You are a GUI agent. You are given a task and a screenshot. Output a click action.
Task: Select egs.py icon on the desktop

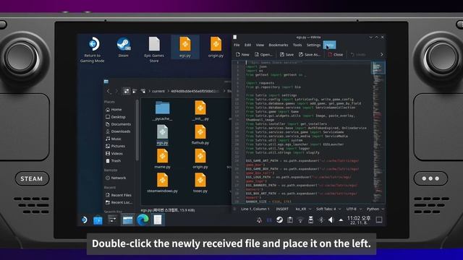pyautogui.click(x=185, y=47)
